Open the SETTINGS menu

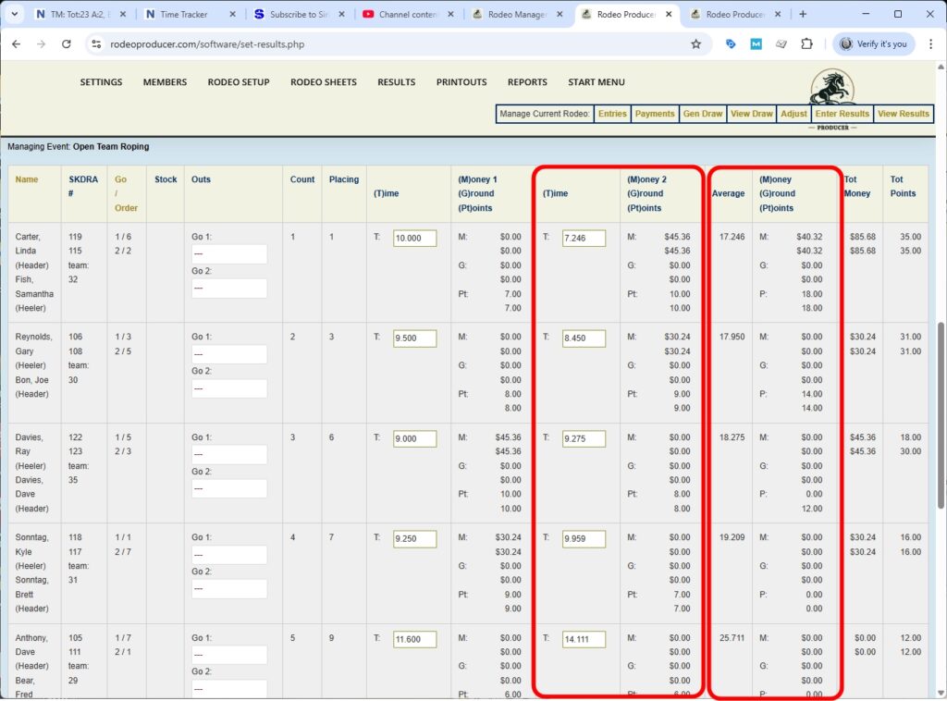[x=100, y=82]
